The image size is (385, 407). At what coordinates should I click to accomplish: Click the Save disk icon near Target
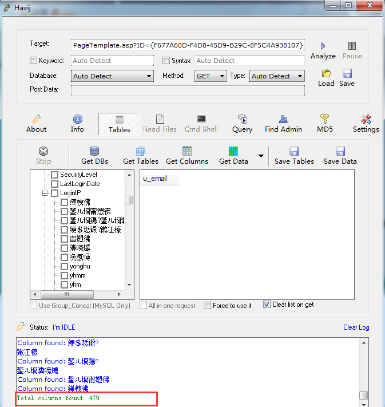tap(347, 73)
